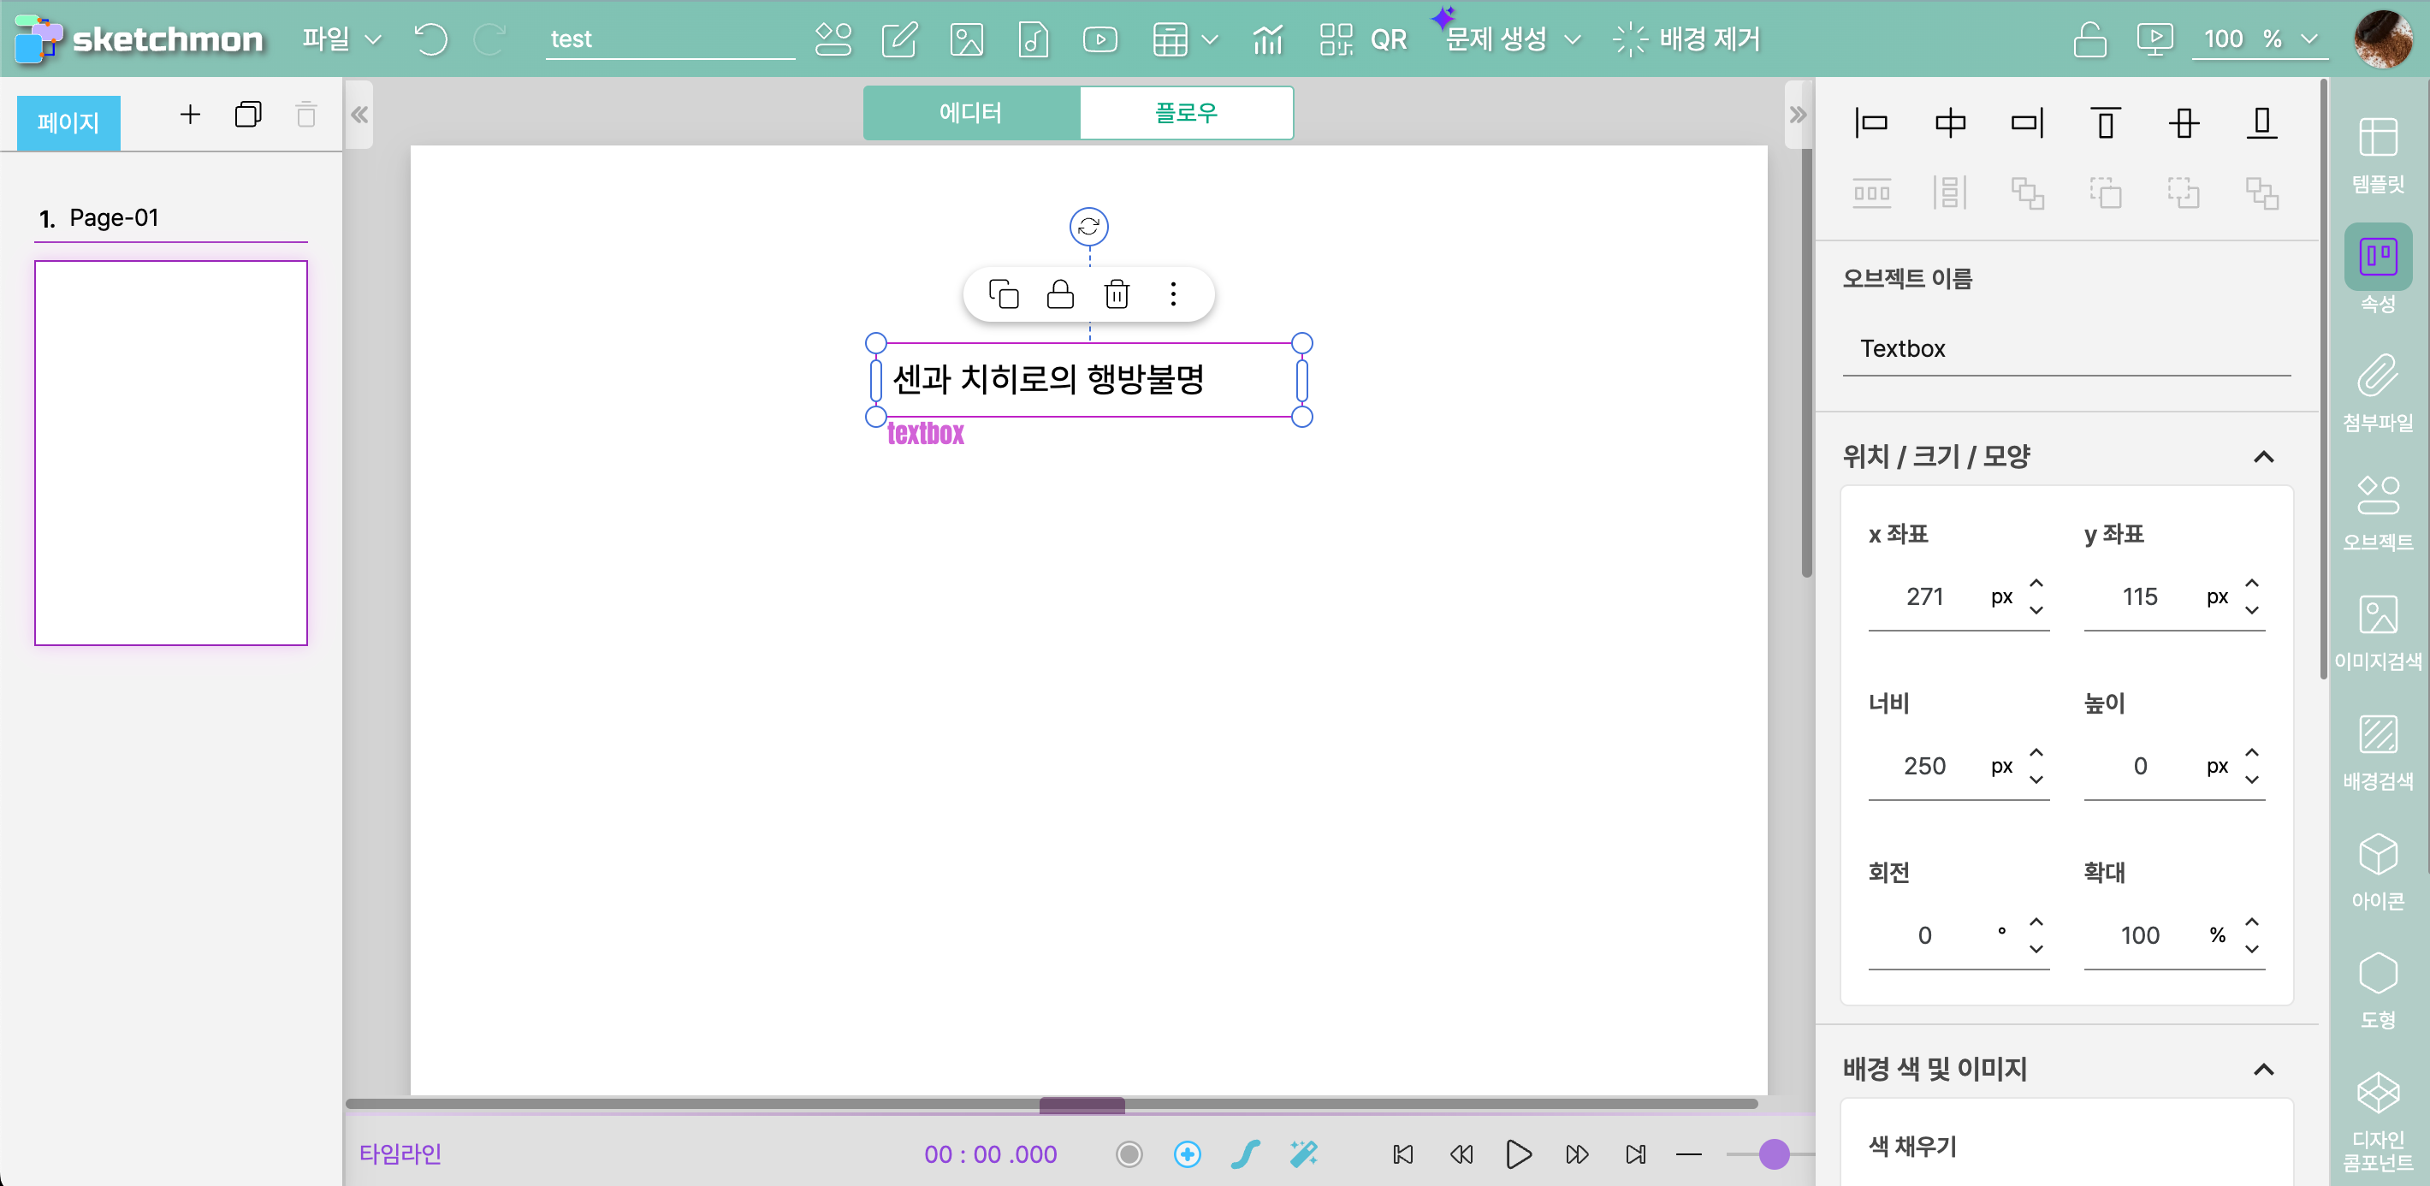Toggle the lock on selected textbox
Screen dimensions: 2430x1186
pos(1060,294)
